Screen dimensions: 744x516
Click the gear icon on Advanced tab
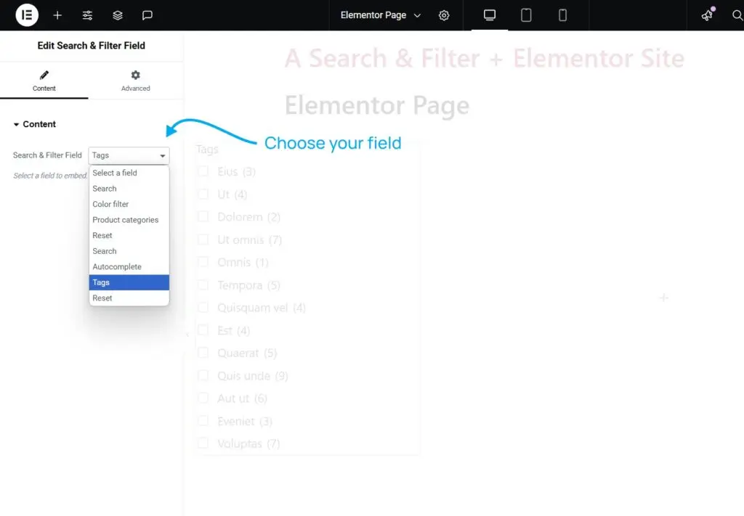(135, 75)
